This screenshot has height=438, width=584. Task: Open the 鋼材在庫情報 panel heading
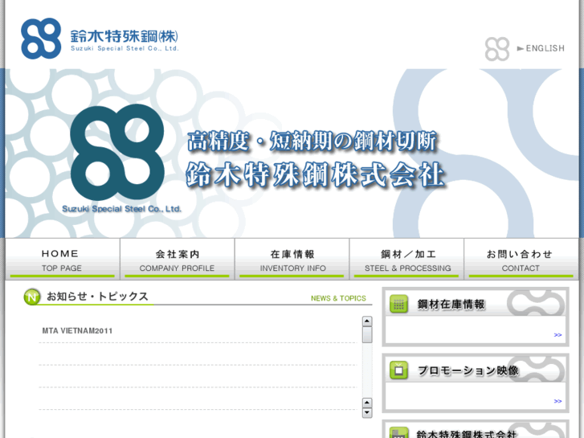point(451,304)
